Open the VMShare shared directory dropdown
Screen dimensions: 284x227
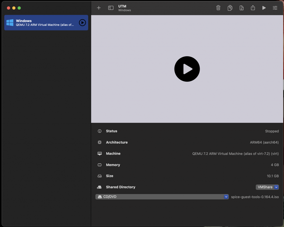point(267,187)
